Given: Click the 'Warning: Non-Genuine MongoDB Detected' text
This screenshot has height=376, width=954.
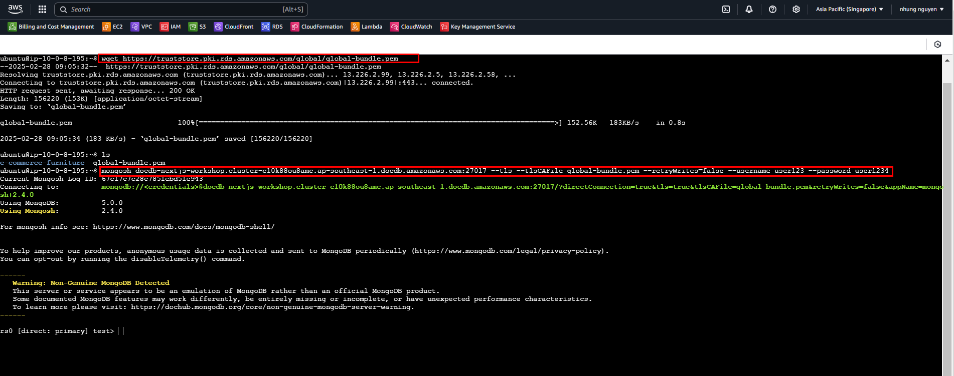Looking at the screenshot, I should (x=91, y=283).
